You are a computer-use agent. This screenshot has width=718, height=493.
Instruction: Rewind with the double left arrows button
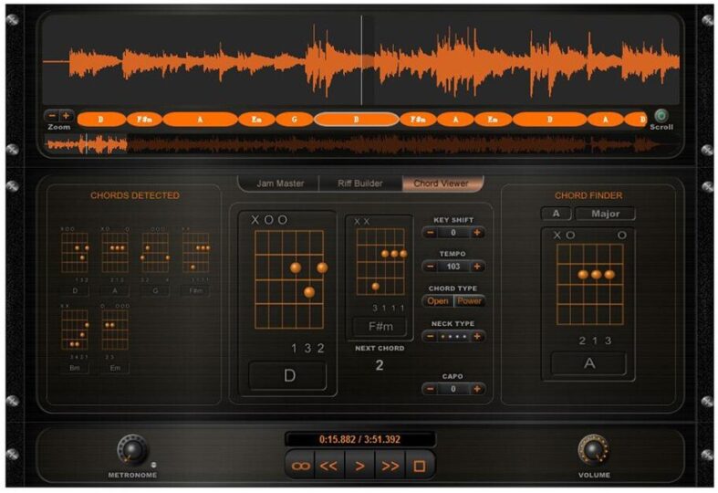coord(329,466)
